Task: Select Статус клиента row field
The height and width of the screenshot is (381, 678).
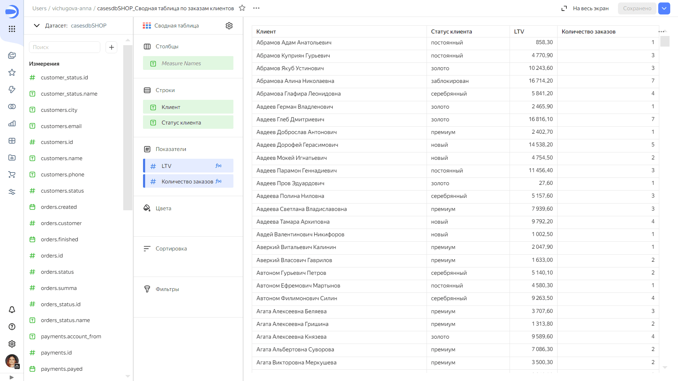Action: click(188, 122)
